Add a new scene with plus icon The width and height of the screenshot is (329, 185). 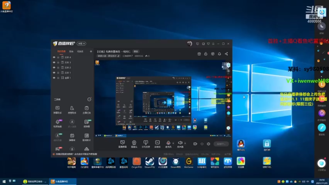tap(91, 51)
